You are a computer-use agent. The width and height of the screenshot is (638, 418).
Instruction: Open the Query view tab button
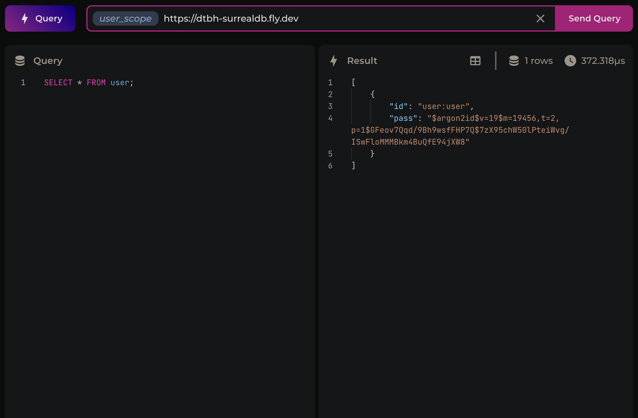pos(40,18)
